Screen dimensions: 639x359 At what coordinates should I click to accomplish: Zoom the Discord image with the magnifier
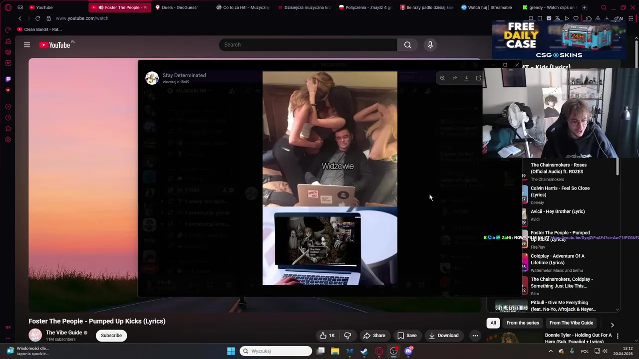[442, 78]
